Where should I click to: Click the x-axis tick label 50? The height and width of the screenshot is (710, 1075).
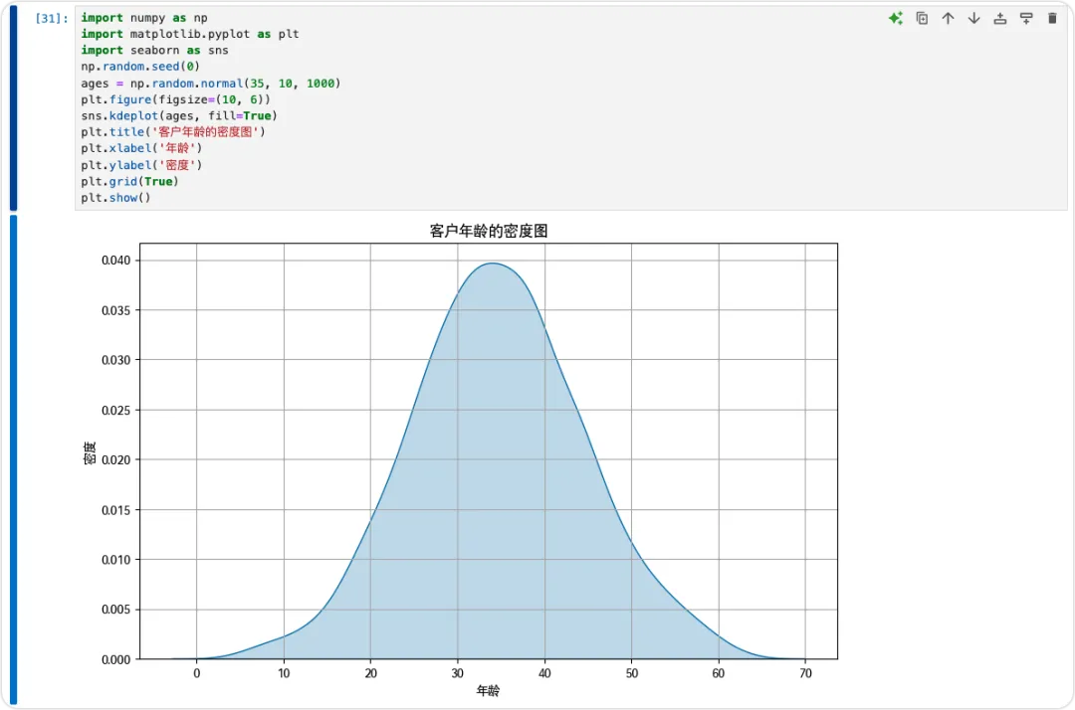[631, 673]
